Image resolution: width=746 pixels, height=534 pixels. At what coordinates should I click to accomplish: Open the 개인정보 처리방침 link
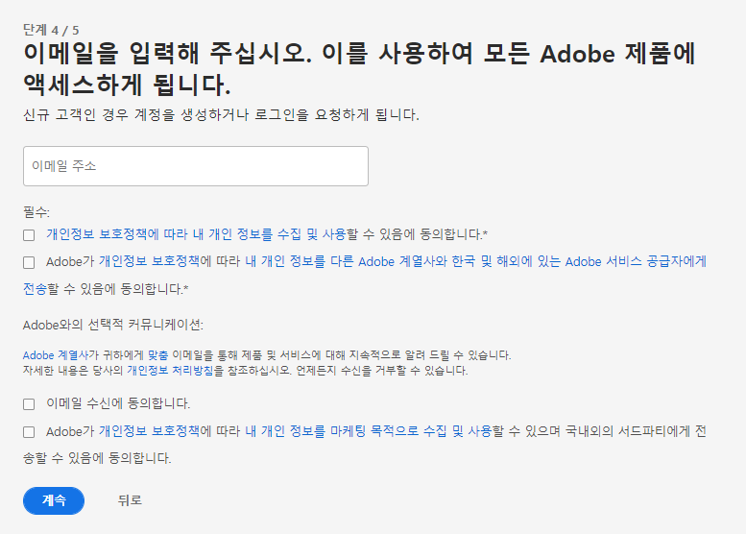point(170,371)
